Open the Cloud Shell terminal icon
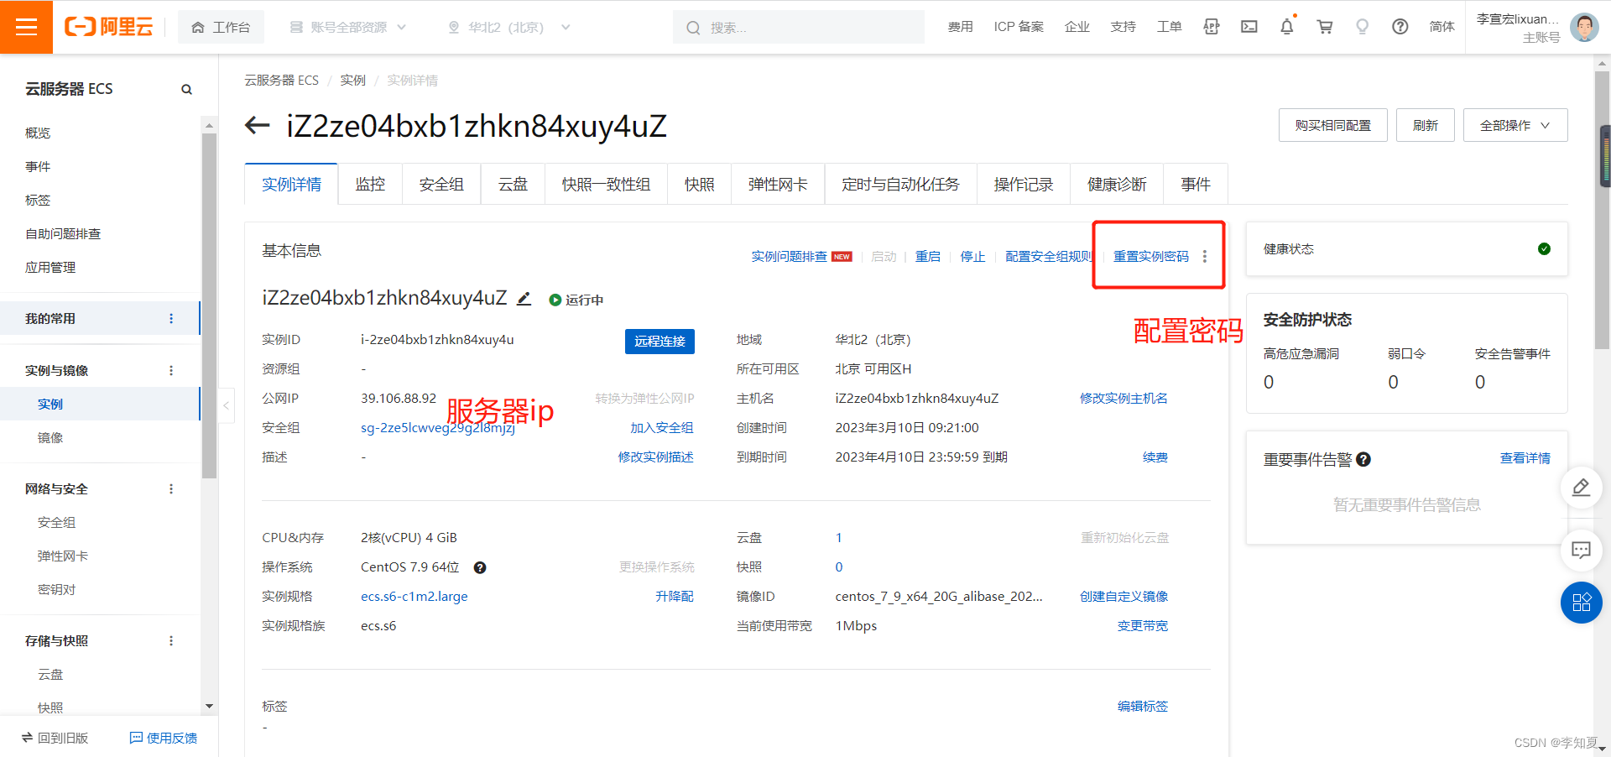1611x757 pixels. tap(1249, 27)
